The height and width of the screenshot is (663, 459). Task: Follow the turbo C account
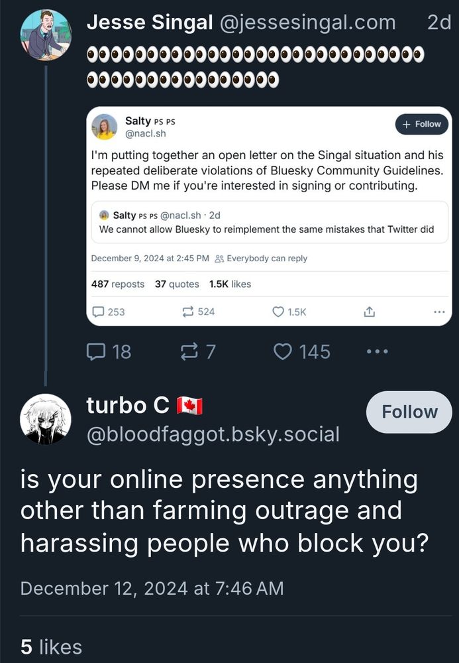point(409,412)
